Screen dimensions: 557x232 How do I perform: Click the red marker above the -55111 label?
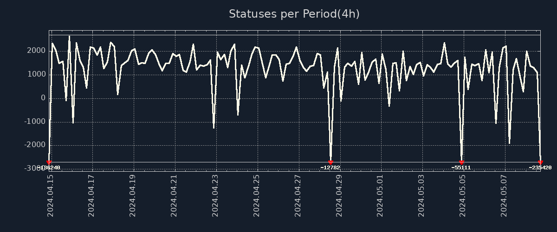(x=461, y=162)
